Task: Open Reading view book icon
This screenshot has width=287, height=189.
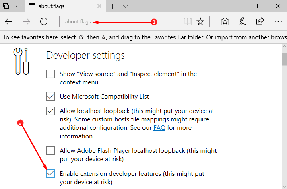Action: pyautogui.click(x=187, y=22)
